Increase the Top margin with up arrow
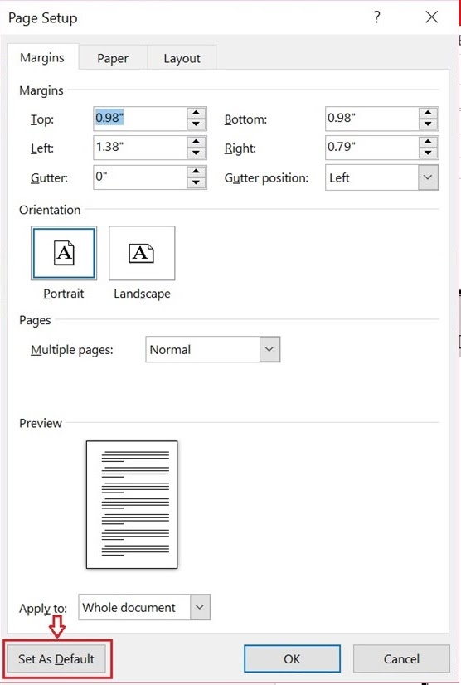461x685 pixels. pyautogui.click(x=197, y=113)
